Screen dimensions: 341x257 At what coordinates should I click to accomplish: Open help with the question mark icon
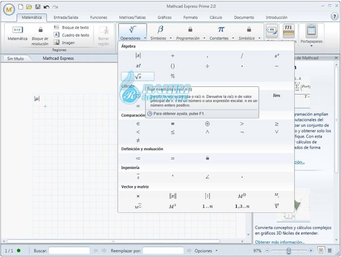point(334,16)
